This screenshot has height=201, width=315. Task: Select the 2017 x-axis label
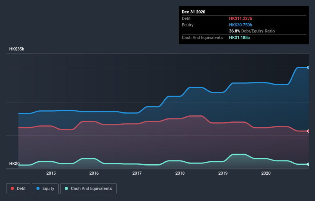click(x=137, y=173)
